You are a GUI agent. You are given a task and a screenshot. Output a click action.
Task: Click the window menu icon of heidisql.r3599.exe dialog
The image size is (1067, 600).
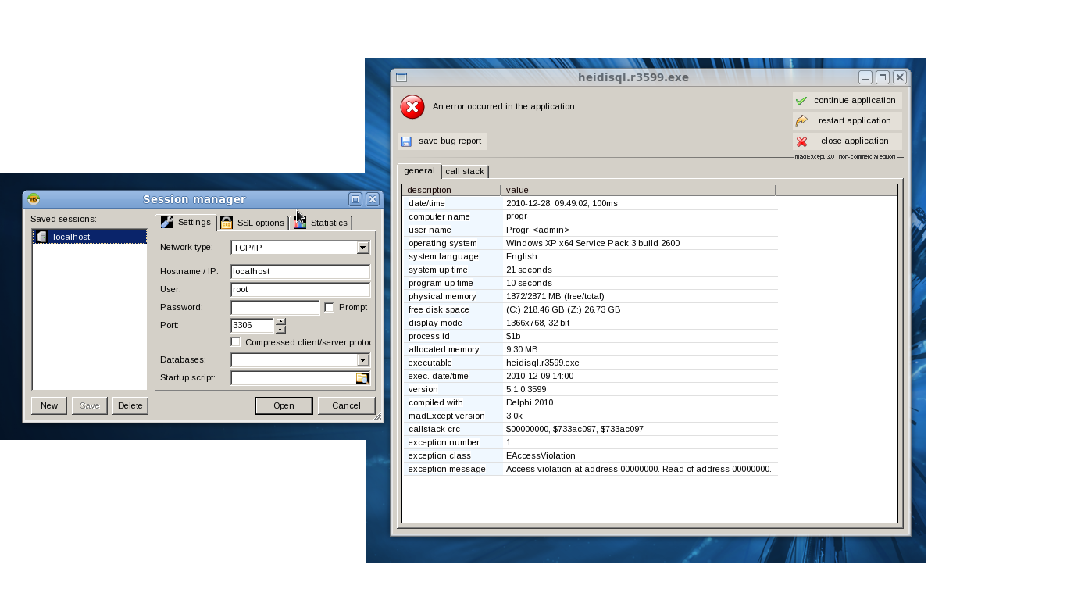(401, 77)
